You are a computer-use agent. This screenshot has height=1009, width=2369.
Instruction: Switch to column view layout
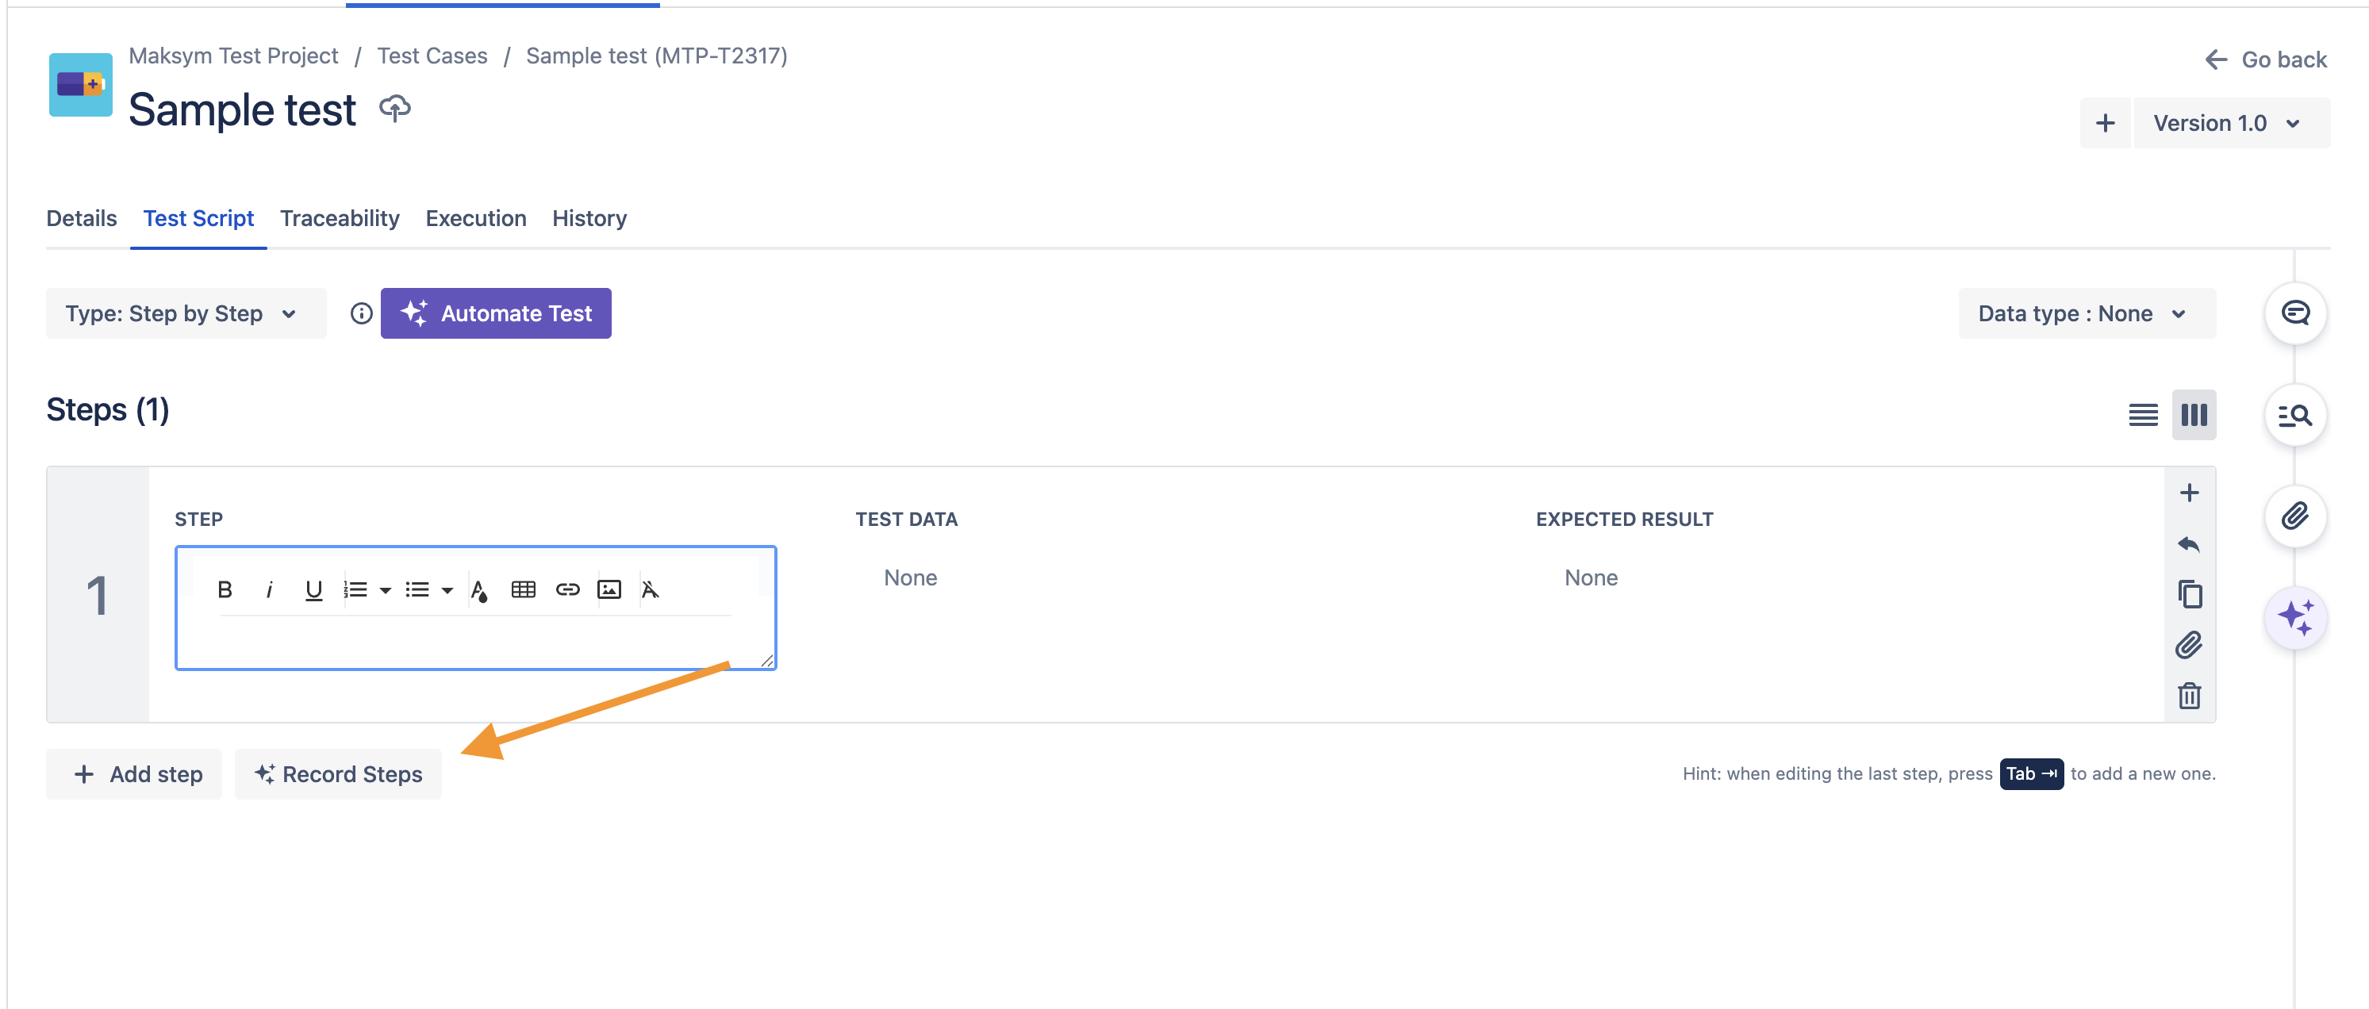click(x=2194, y=415)
